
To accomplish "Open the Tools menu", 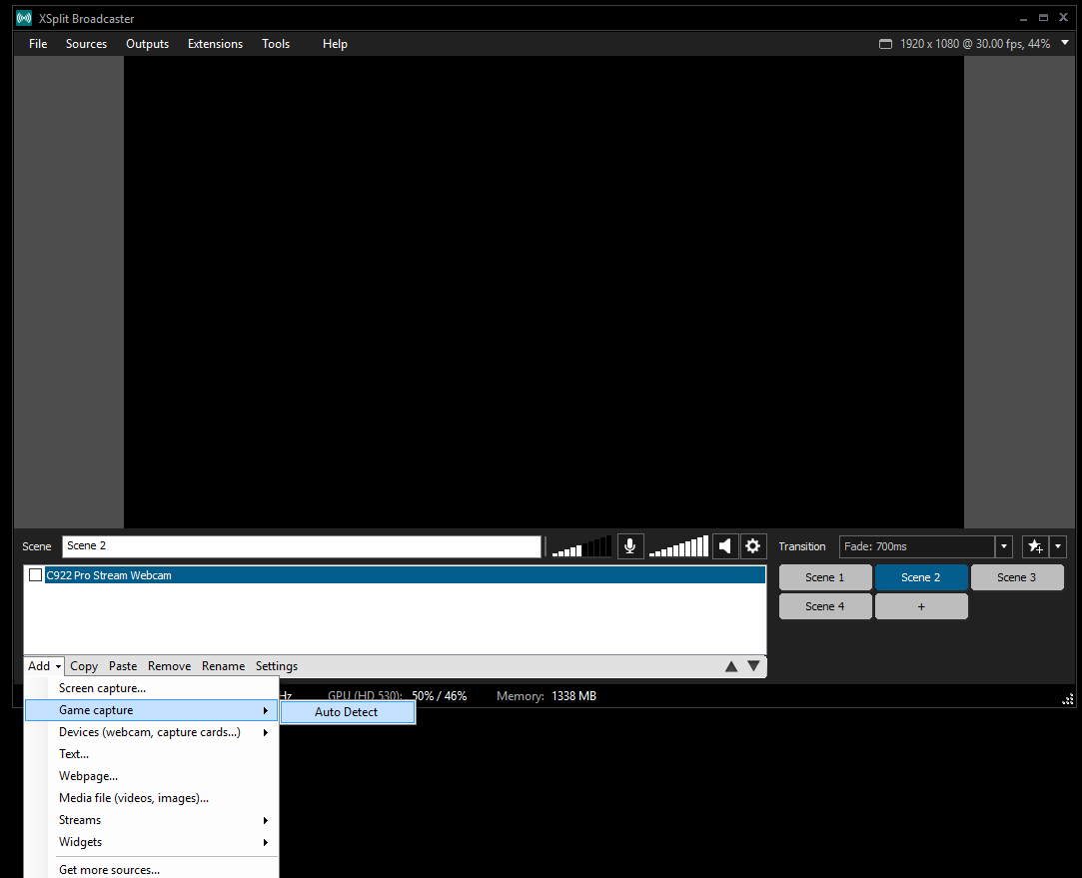I will tap(276, 44).
